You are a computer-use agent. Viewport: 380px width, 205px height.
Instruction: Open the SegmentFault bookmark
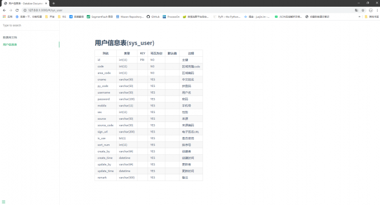tap(100, 17)
